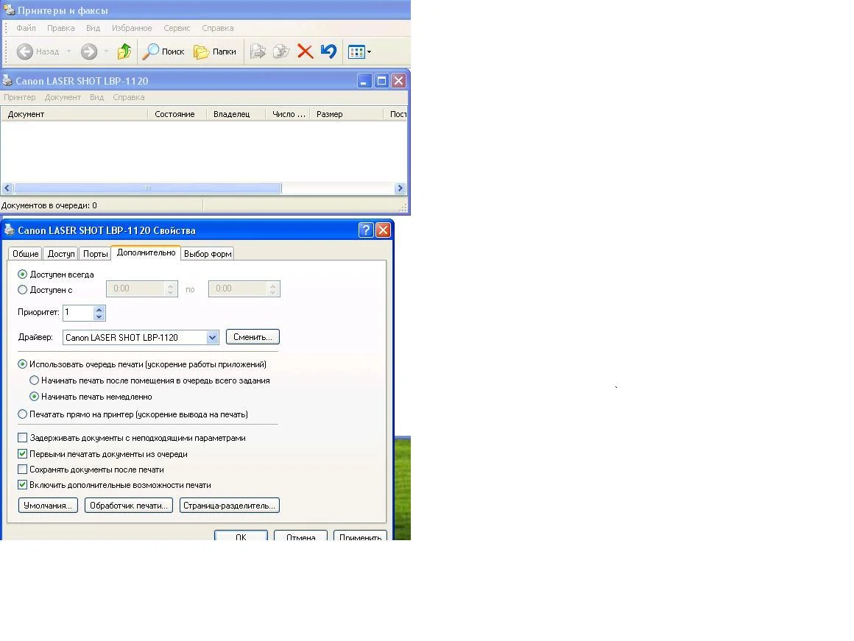Click the Move To folder icon

coord(258,52)
